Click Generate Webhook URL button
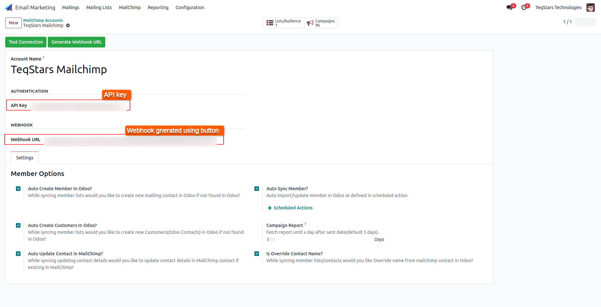This screenshot has width=601, height=307. (x=76, y=42)
